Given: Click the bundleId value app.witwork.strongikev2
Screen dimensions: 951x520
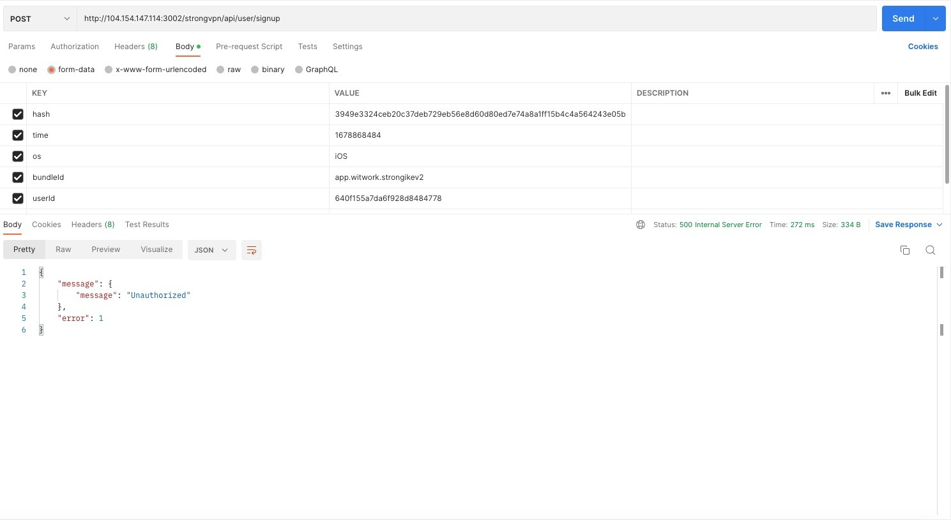Looking at the screenshot, I should coord(379,177).
